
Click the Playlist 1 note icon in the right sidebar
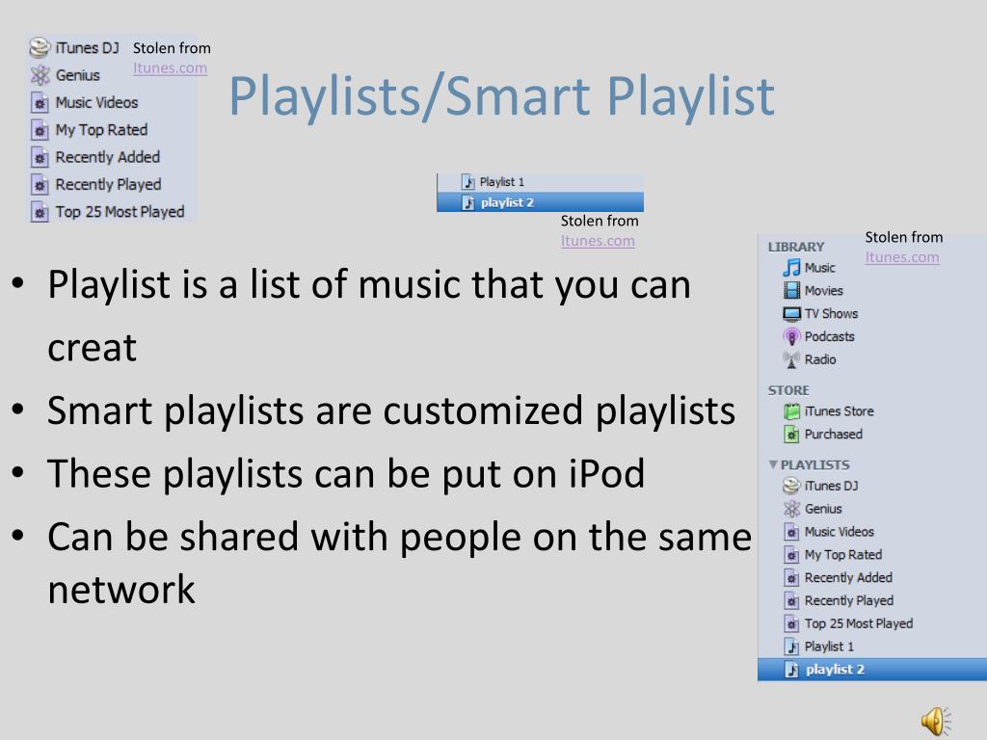click(x=791, y=647)
